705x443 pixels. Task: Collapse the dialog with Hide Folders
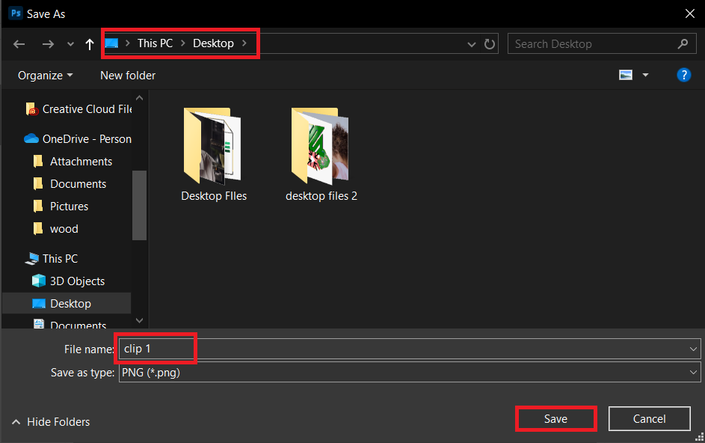(51, 421)
